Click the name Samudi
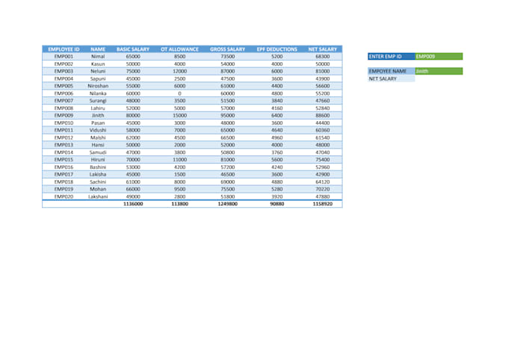This screenshot has width=508, height=343. (x=98, y=152)
